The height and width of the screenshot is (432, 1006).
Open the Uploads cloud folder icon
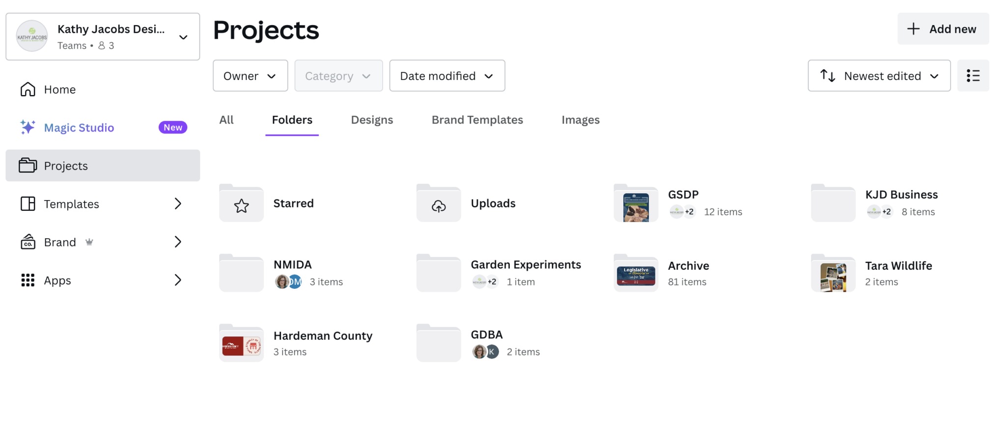tap(439, 204)
